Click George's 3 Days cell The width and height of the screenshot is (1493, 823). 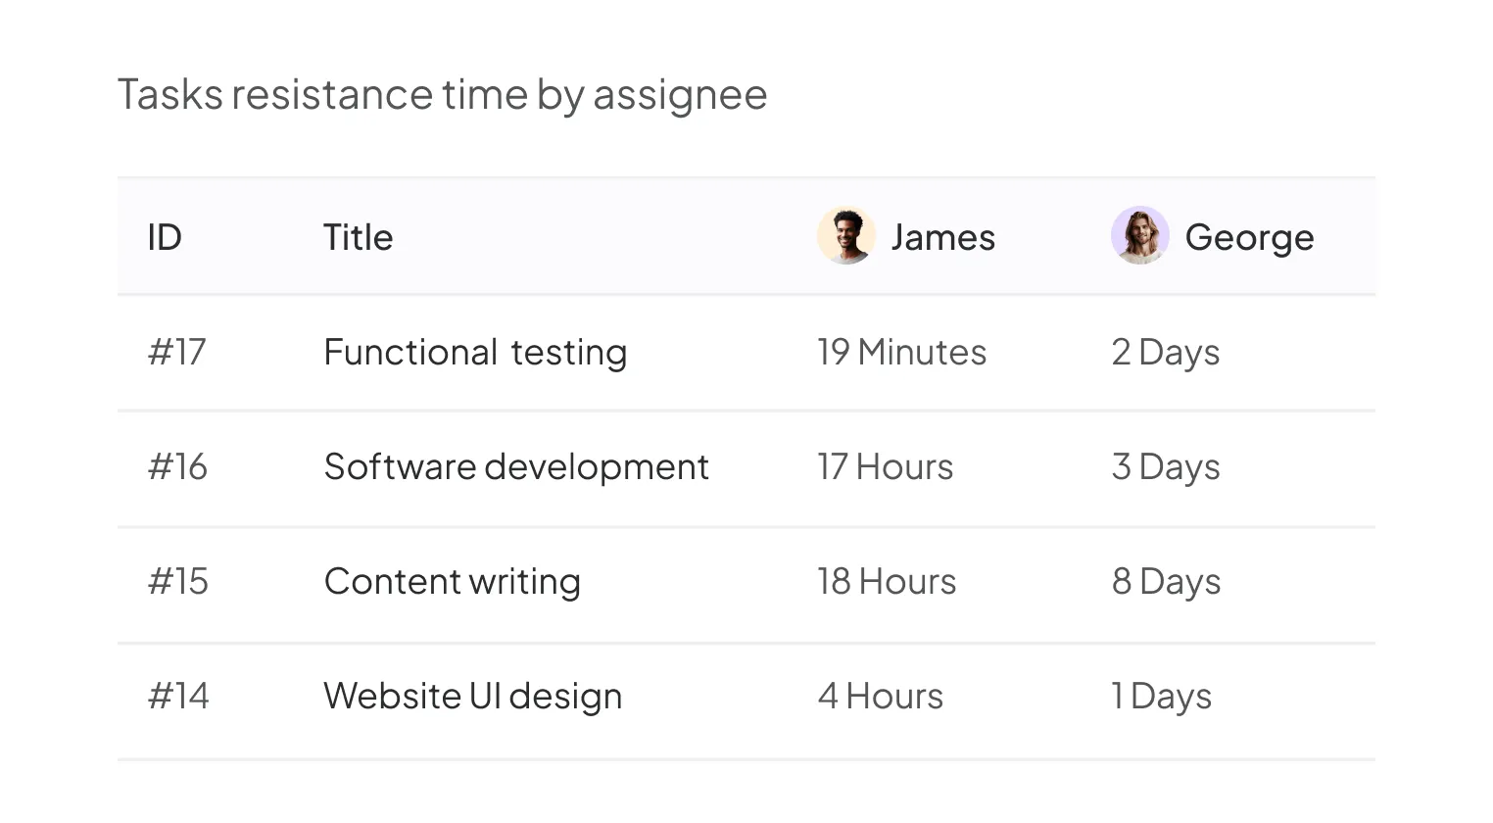click(1166, 466)
